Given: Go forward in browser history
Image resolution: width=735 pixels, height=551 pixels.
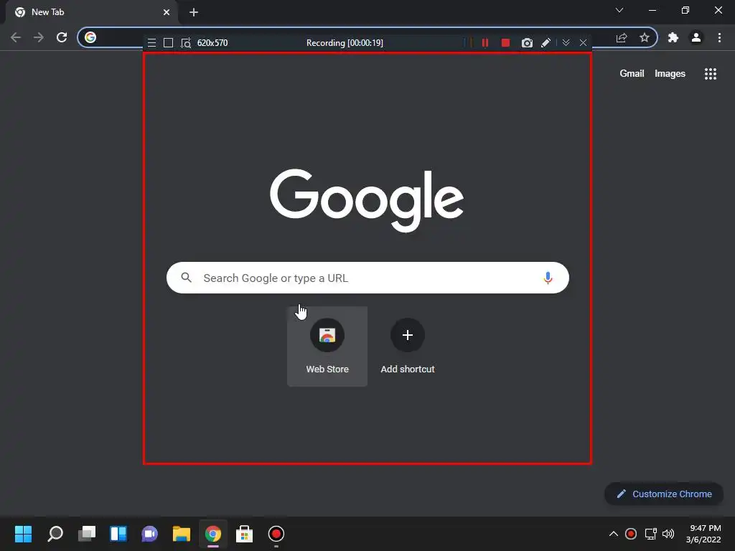Looking at the screenshot, I should 39,37.
